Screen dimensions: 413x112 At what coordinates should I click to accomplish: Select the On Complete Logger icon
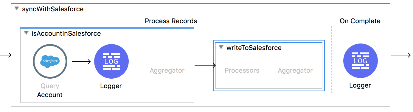click(x=361, y=61)
